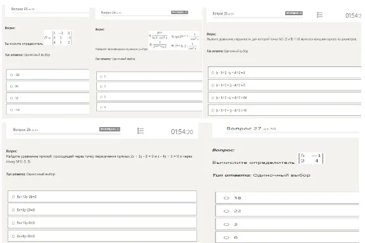Open question list icon in Question 25 header
Screen dimensions: 365x243
319,15
